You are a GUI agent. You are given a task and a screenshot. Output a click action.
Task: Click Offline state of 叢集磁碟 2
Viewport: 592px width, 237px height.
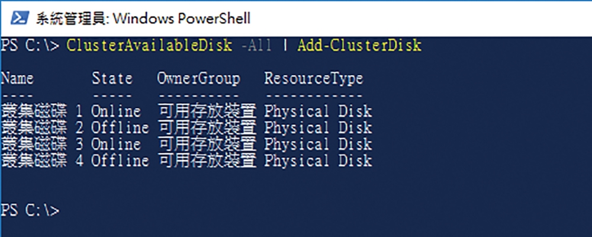coord(120,128)
